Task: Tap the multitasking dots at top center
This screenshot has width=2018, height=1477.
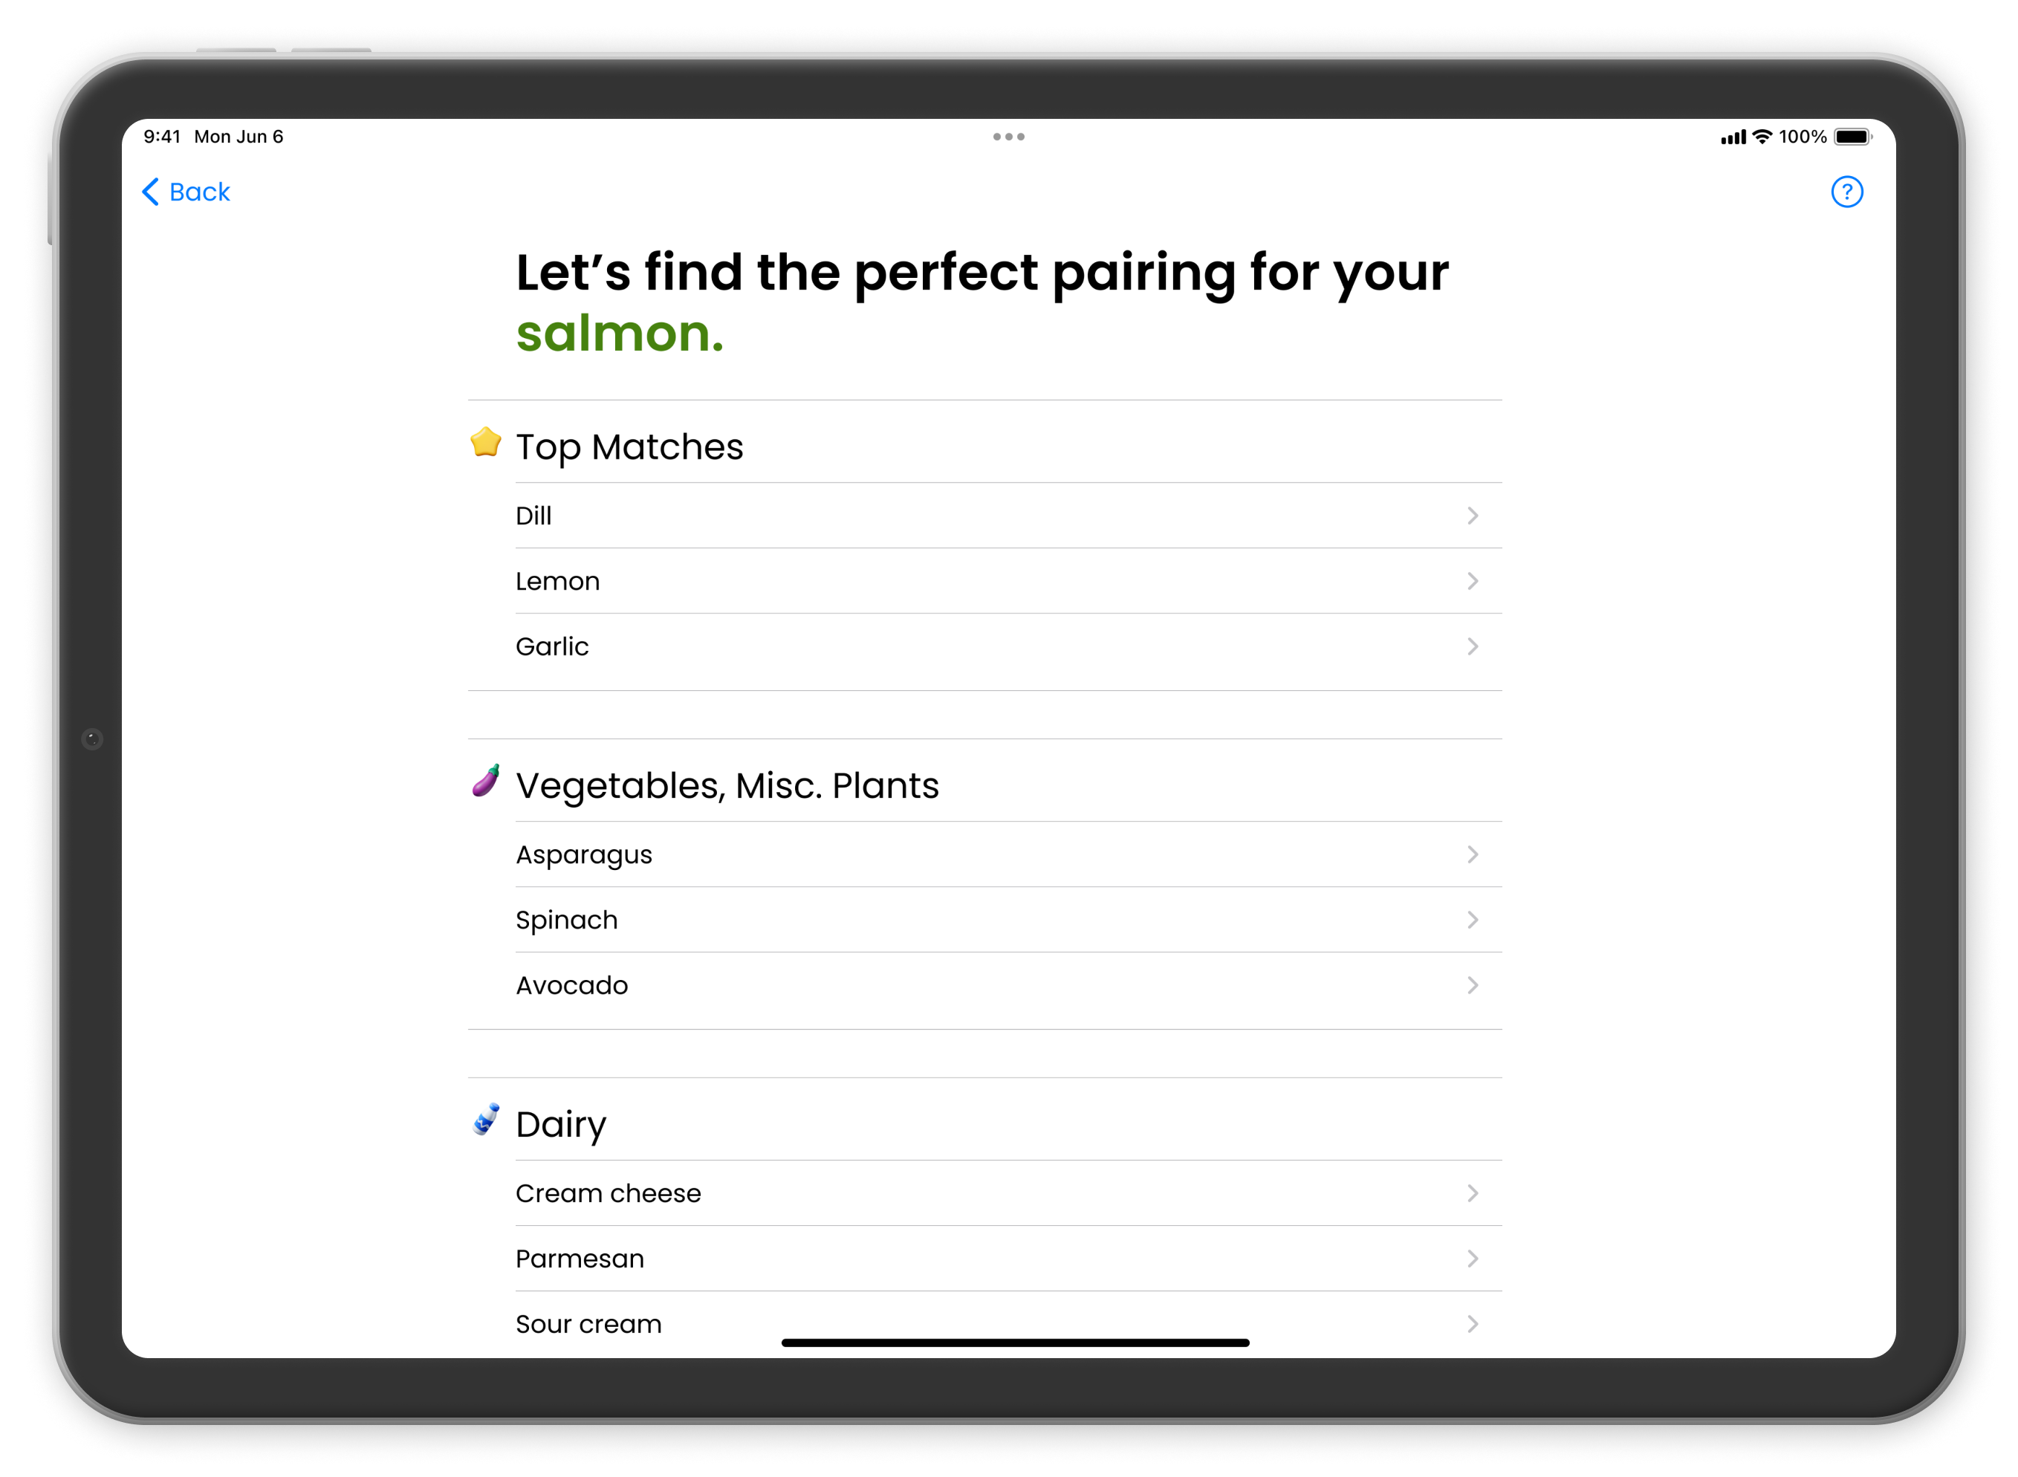Action: coord(1008,136)
